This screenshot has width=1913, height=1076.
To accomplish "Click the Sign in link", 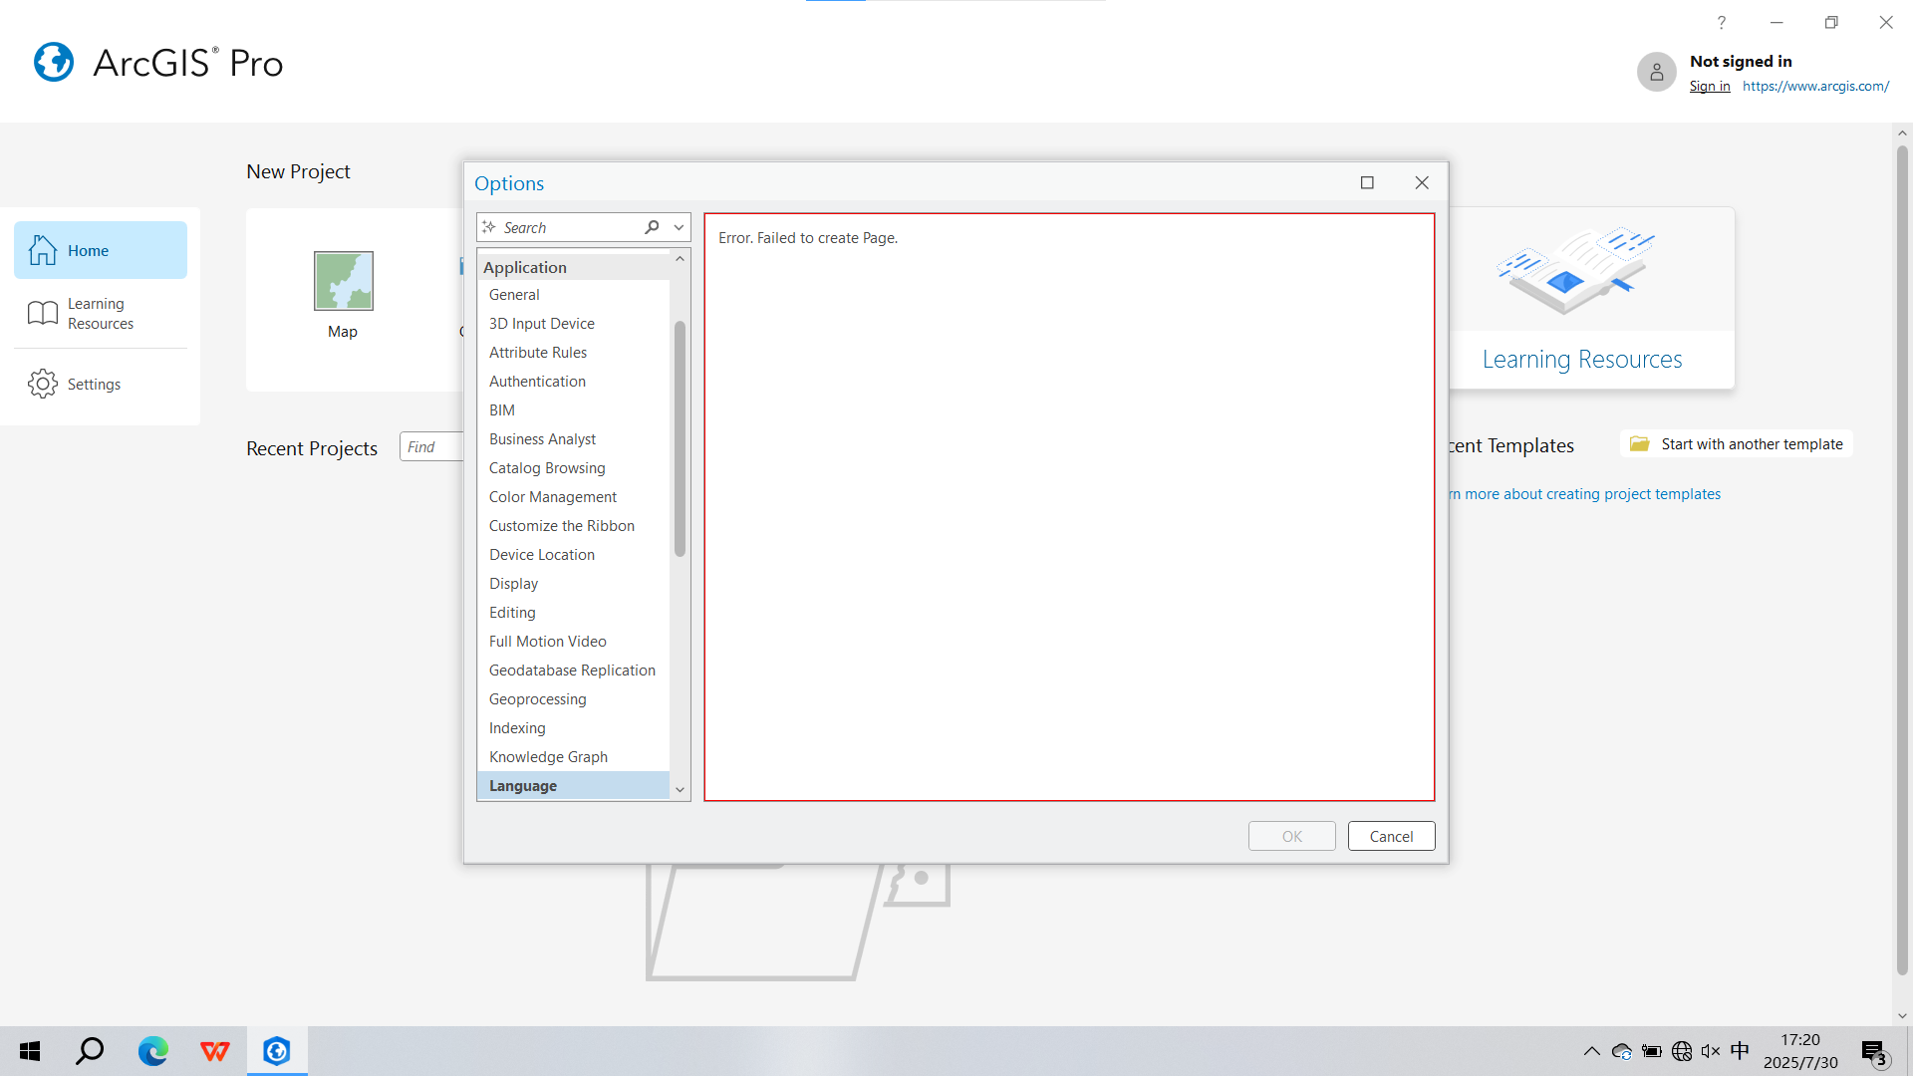I will [x=1710, y=86].
